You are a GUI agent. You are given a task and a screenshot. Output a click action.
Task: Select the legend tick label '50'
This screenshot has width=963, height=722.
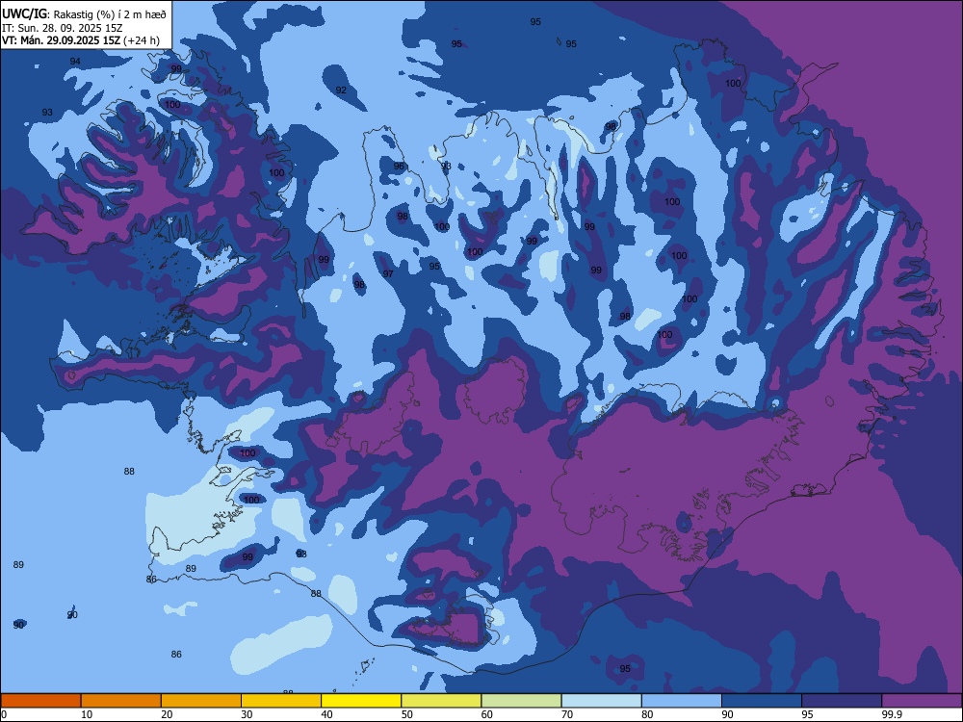point(407,714)
